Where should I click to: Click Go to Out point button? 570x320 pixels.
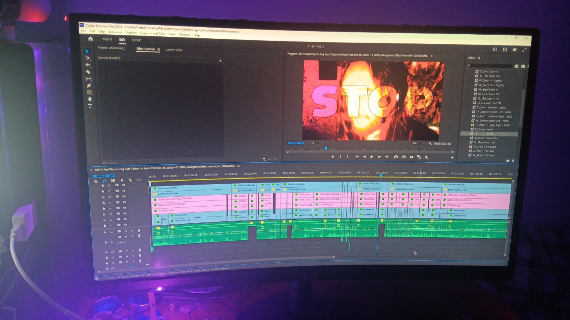click(387, 157)
